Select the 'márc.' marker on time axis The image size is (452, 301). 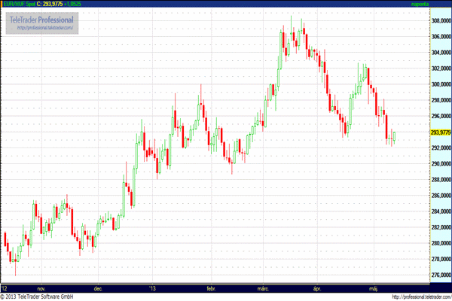point(264,287)
